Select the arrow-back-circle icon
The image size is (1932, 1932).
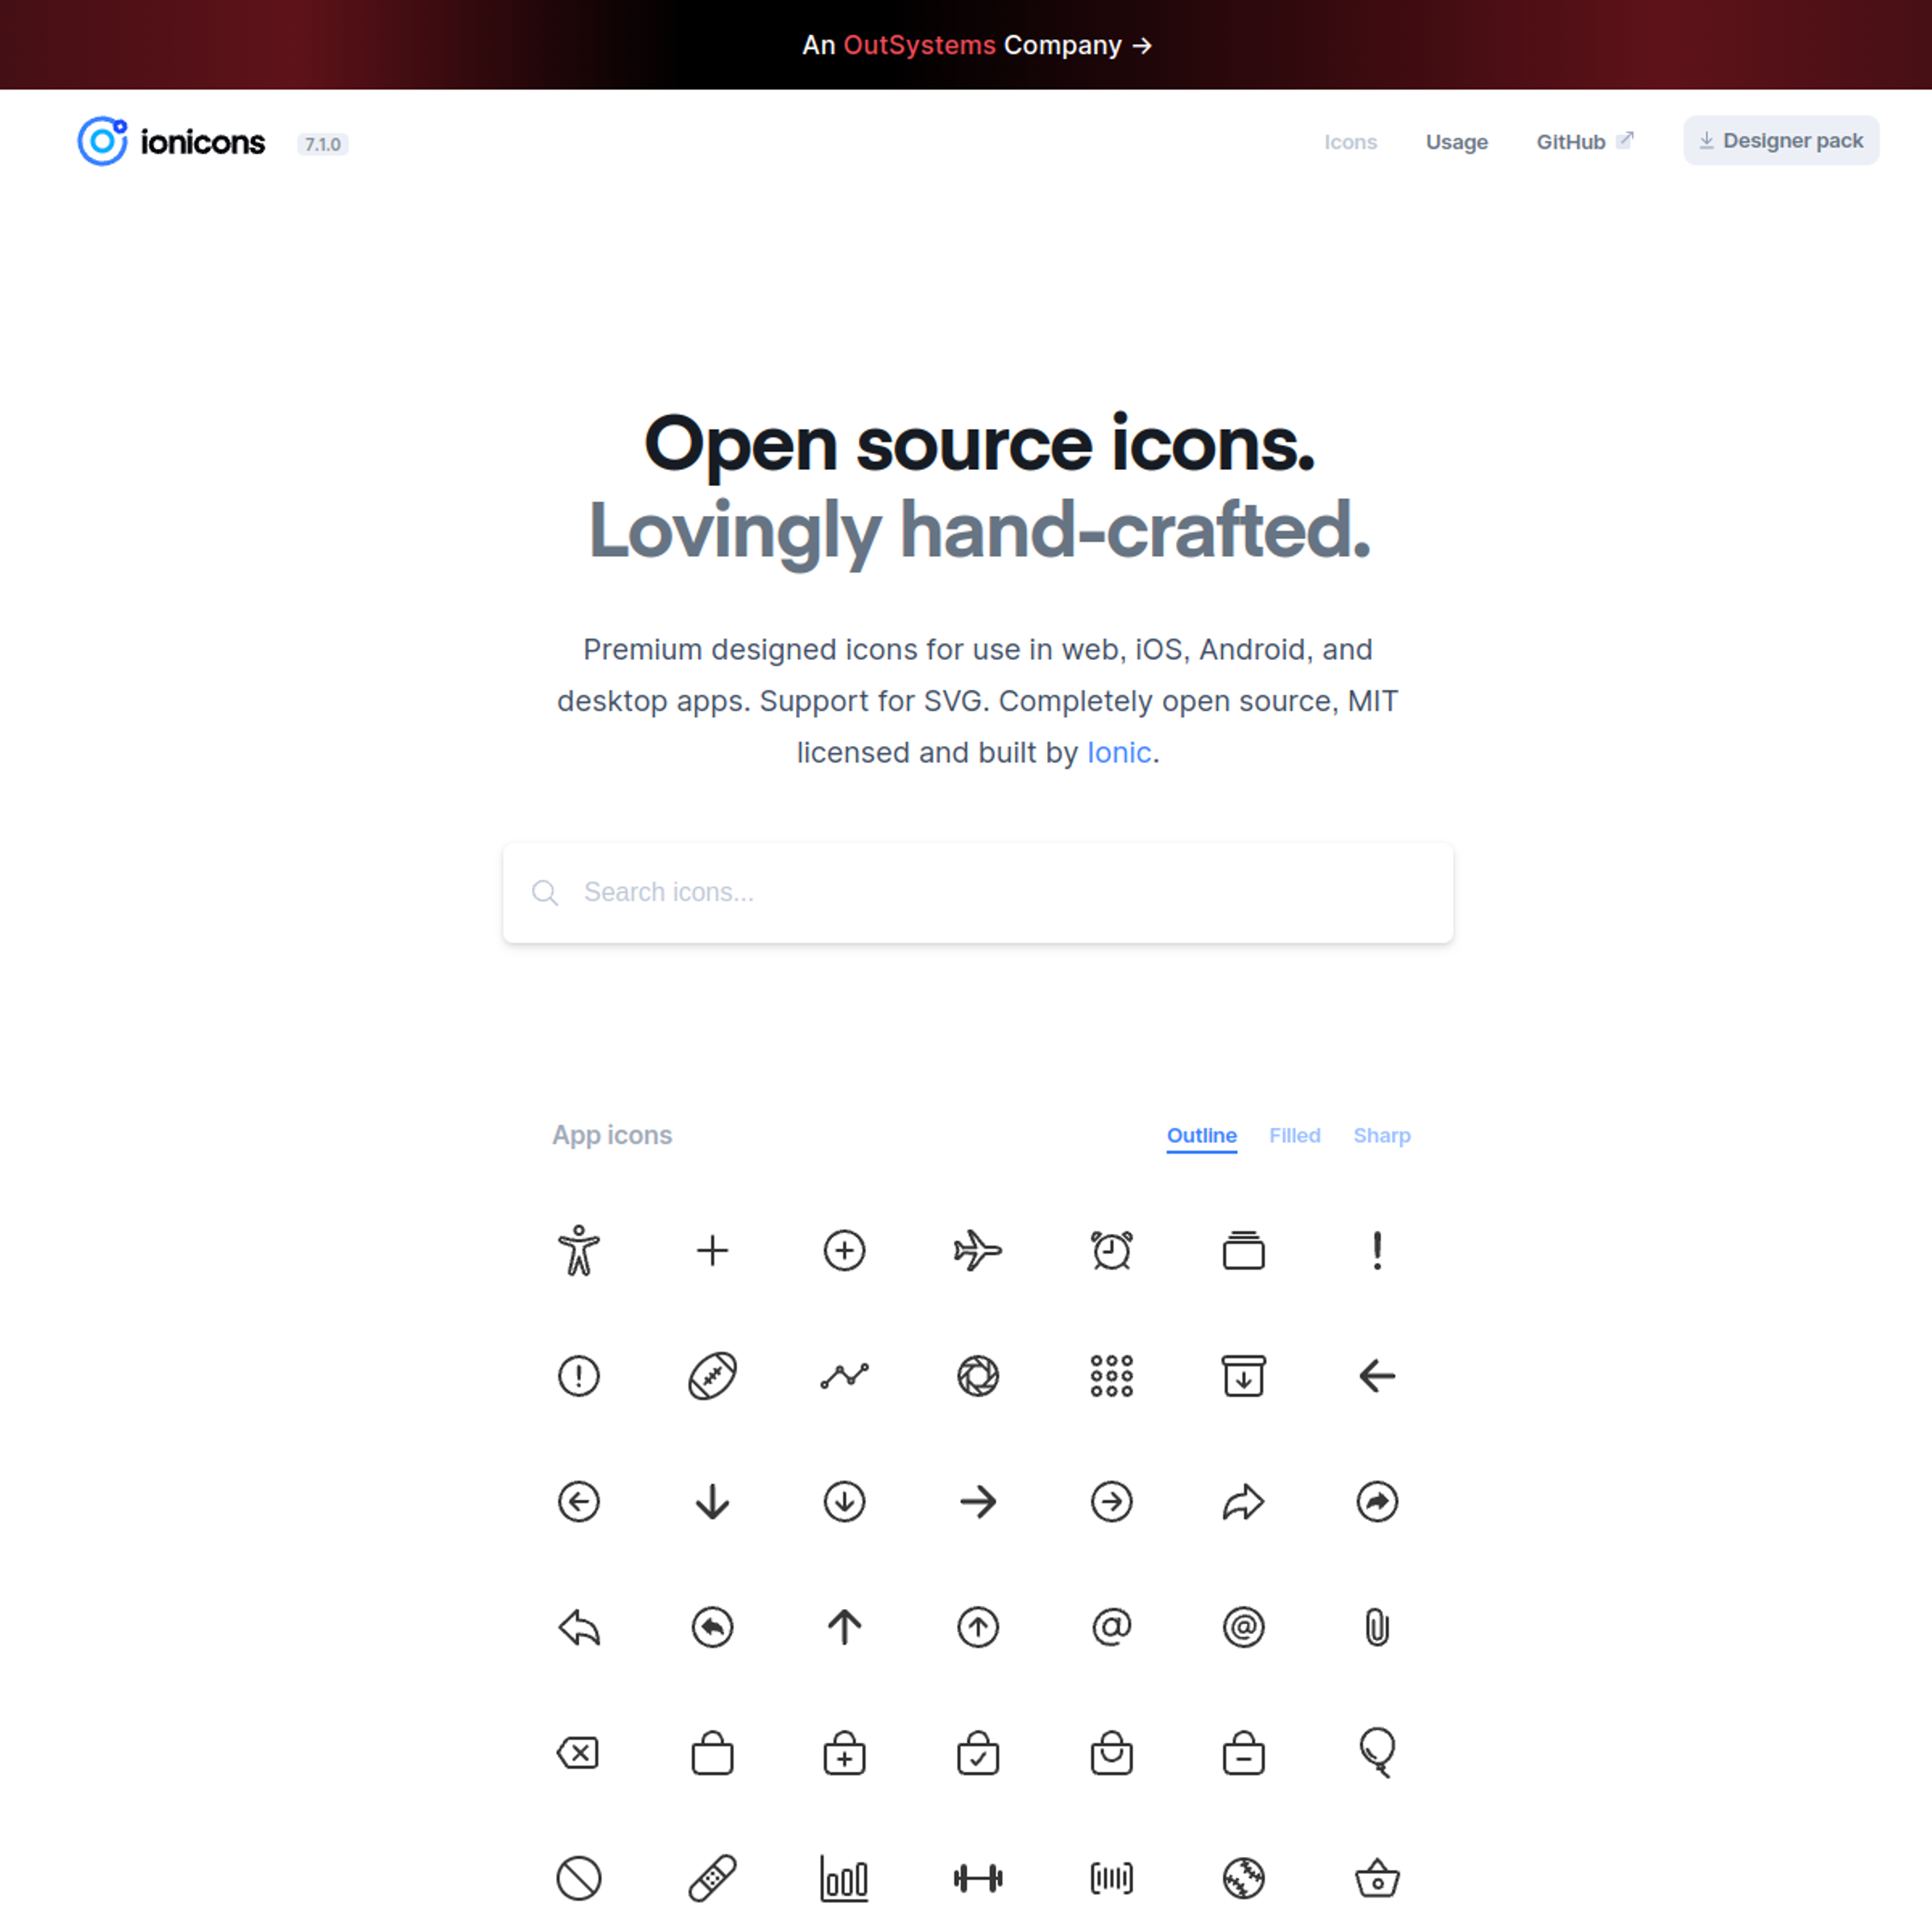[x=579, y=1501]
